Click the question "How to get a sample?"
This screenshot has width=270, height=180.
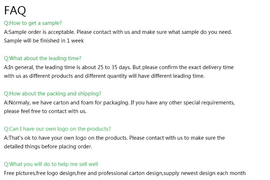[33, 23]
